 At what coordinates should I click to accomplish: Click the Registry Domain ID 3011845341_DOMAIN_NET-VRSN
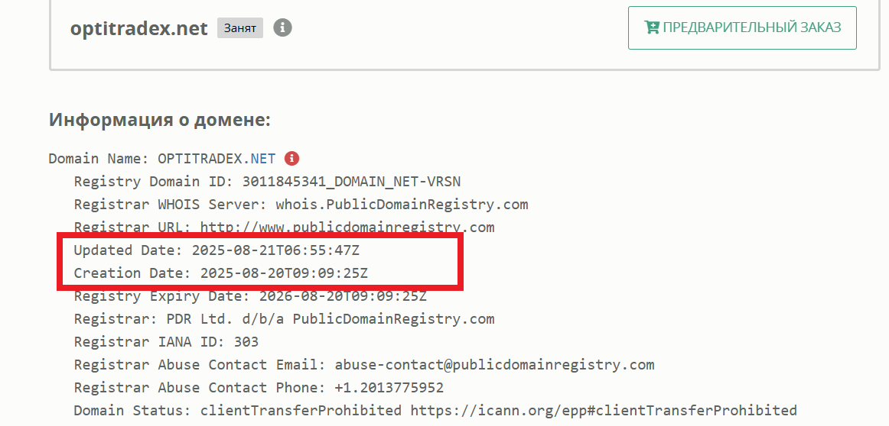351,182
